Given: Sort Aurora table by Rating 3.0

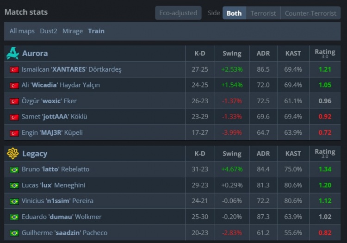Looking at the screenshot, I should [325, 53].
